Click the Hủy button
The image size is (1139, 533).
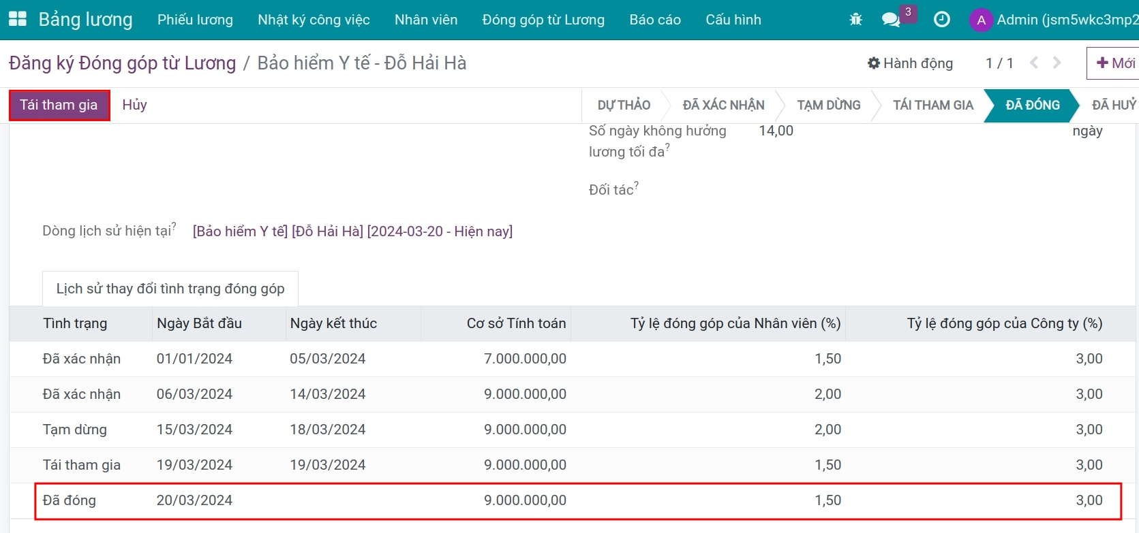tap(134, 105)
